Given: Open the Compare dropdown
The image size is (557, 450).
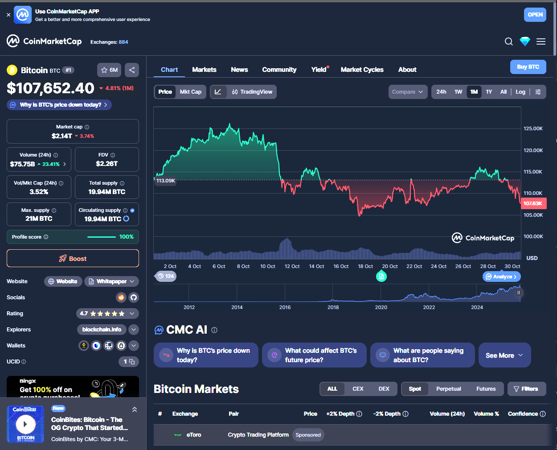Looking at the screenshot, I should click(407, 92).
